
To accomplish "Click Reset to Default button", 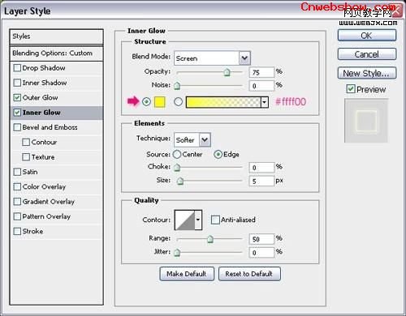I will tap(249, 274).
